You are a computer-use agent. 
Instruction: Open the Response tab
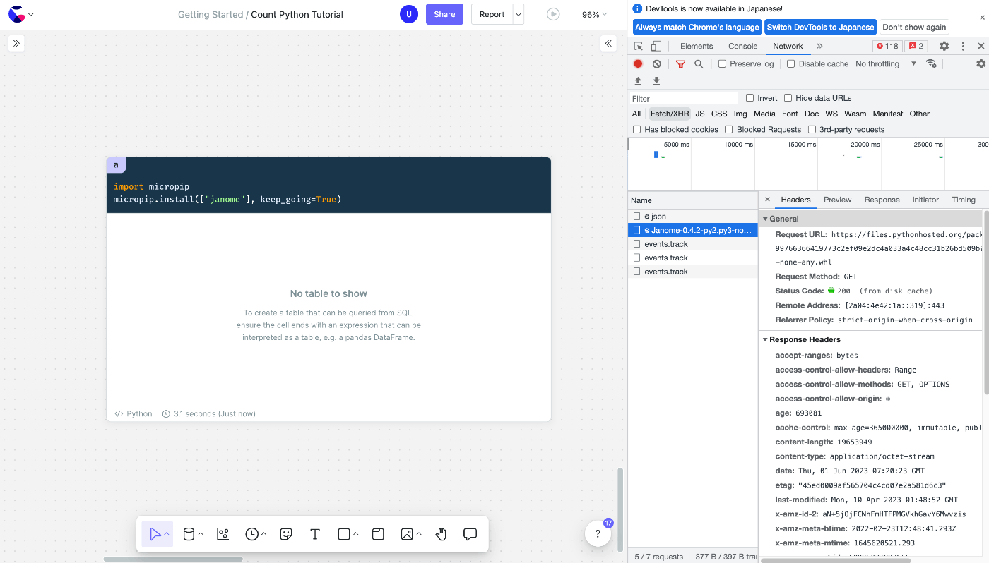(x=882, y=200)
